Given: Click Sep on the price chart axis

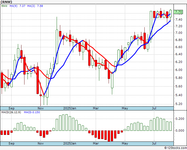Looking at the screenshot, I should click(12, 108).
